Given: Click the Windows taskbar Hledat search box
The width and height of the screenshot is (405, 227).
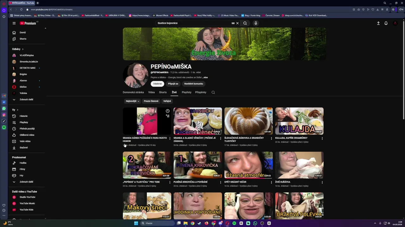Looking at the screenshot, I should coord(157,223).
